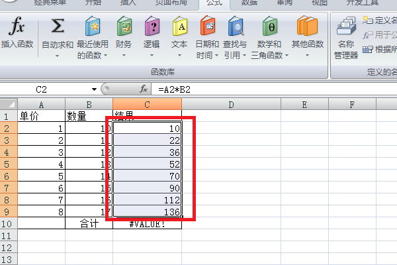Click Define Name (定义名称) icon
This screenshot has height=265, width=397.
(x=368, y=20)
